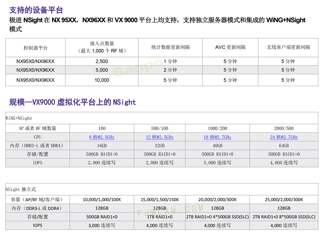Click the 500/100 capacity cell
The height and width of the screenshot is (233, 321).
tap(160, 128)
